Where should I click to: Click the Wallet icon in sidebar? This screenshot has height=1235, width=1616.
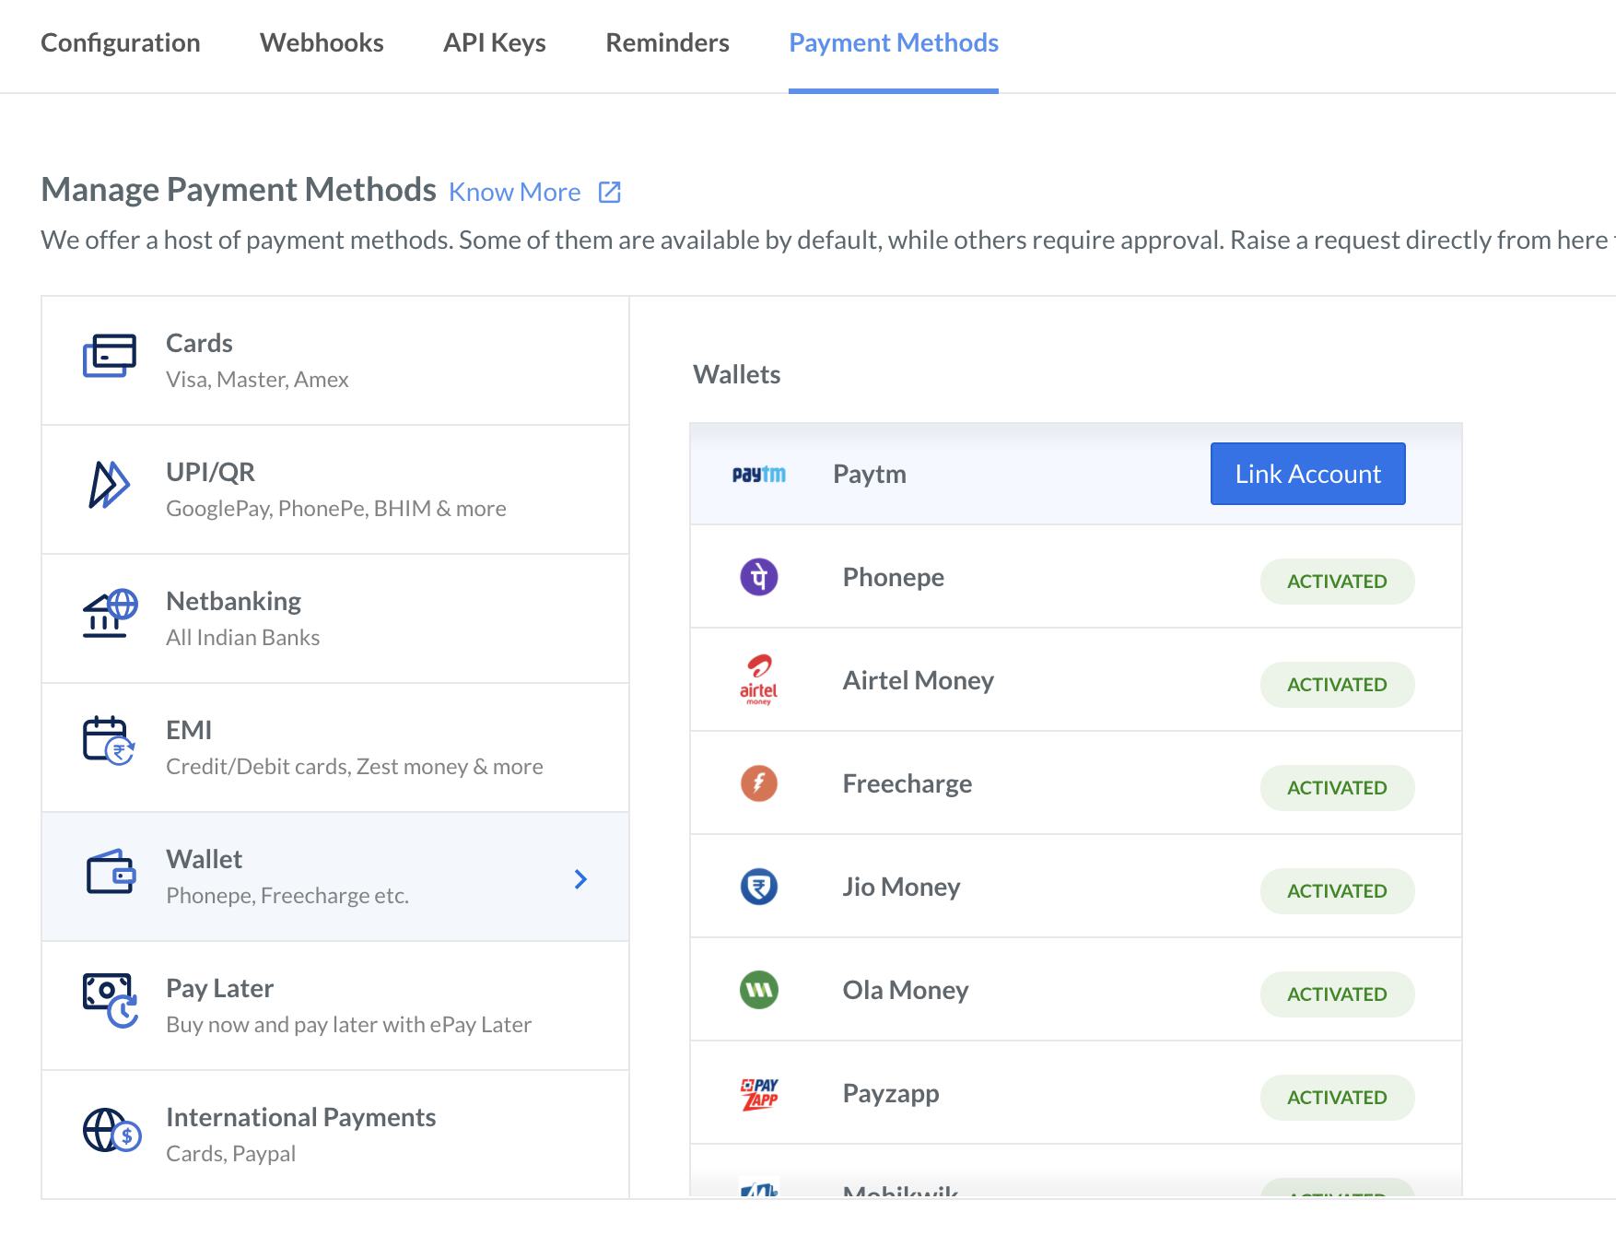[x=111, y=871]
